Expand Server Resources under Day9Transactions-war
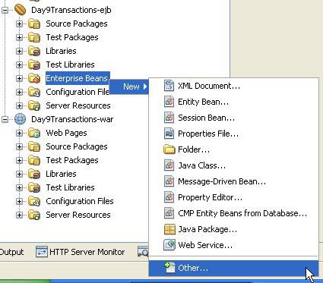Screen dimensions: 323x283 coord(19,215)
